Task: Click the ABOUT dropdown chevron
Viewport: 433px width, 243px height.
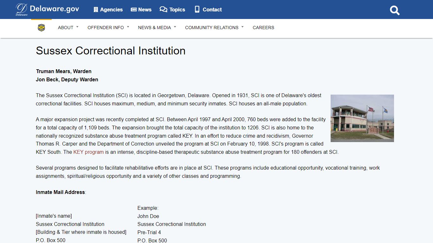Action: tap(77, 27)
